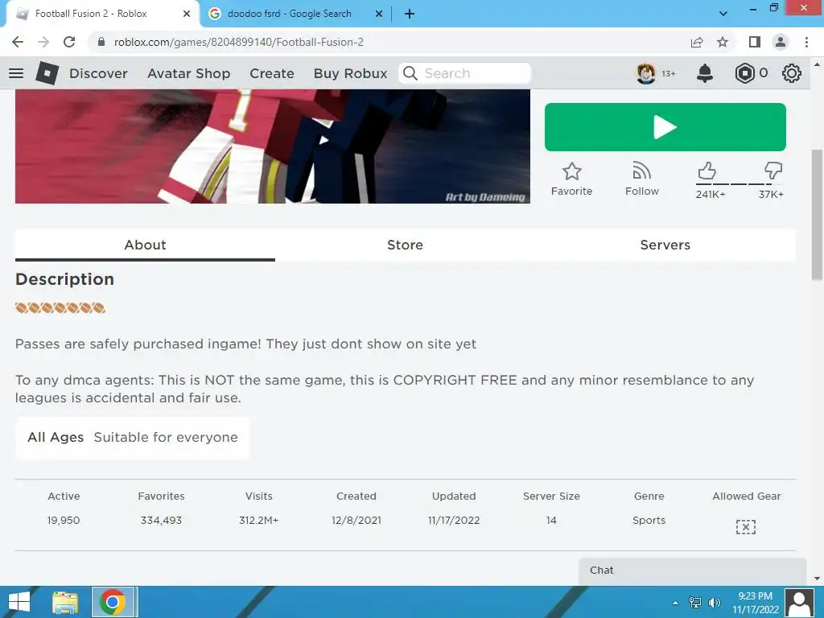View site security lock info
Viewport: 824px width, 618px height.
point(101,42)
